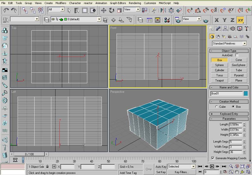The image size is (252, 175).
Task: Open the Utilities hammer panel icon
Action: click(247, 29)
